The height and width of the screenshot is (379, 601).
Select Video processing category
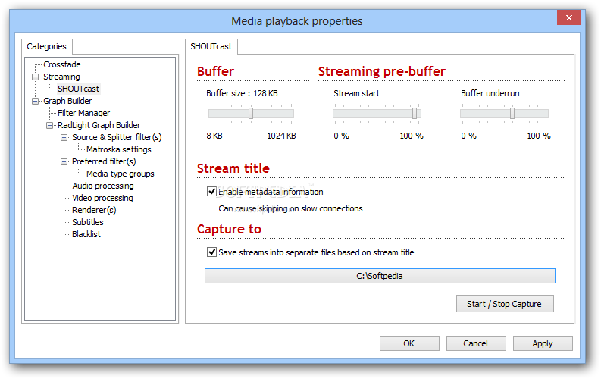102,198
